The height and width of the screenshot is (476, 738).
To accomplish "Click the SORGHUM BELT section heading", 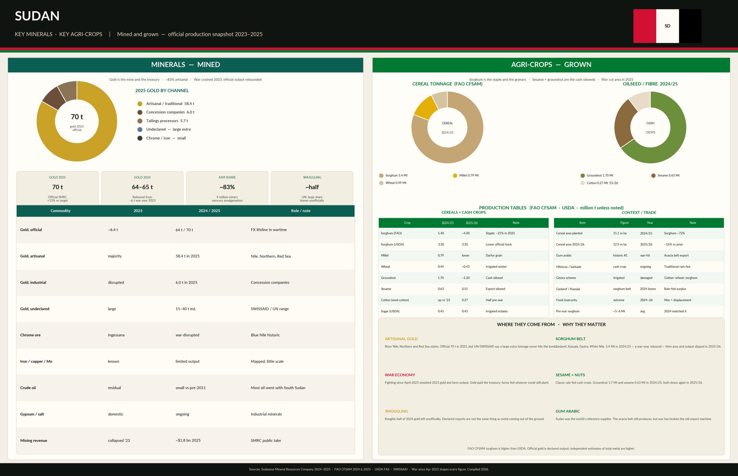I will click(570, 339).
